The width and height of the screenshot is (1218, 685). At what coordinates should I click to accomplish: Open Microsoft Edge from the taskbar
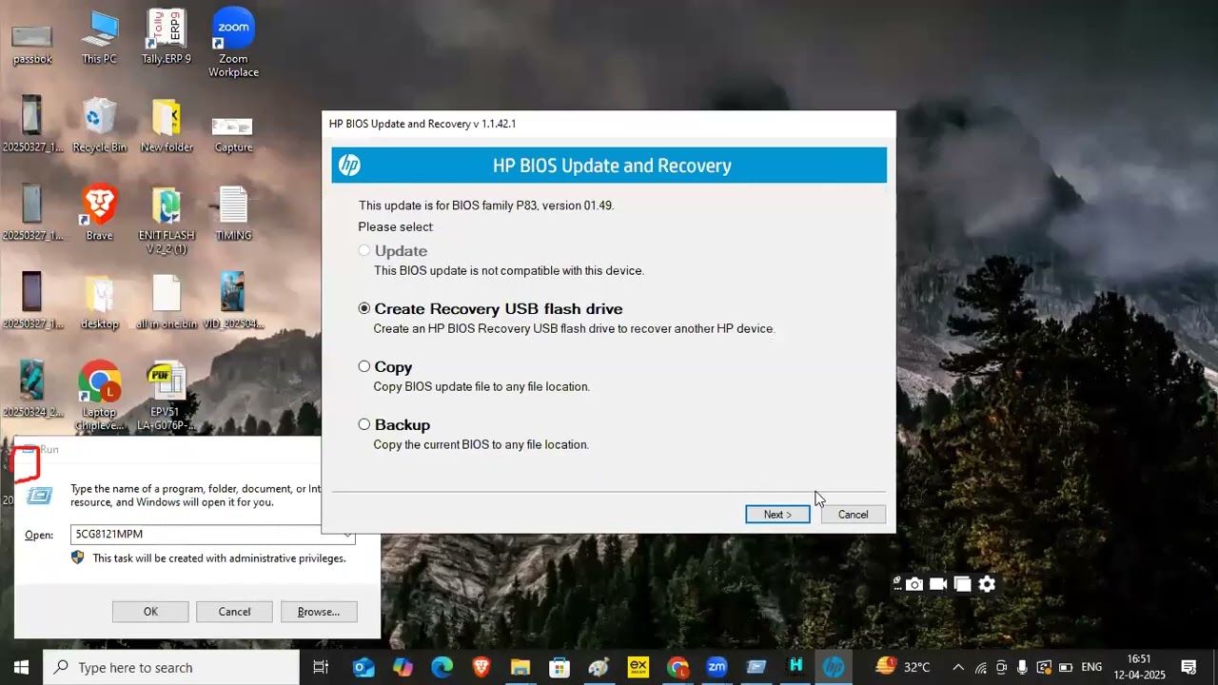442,667
